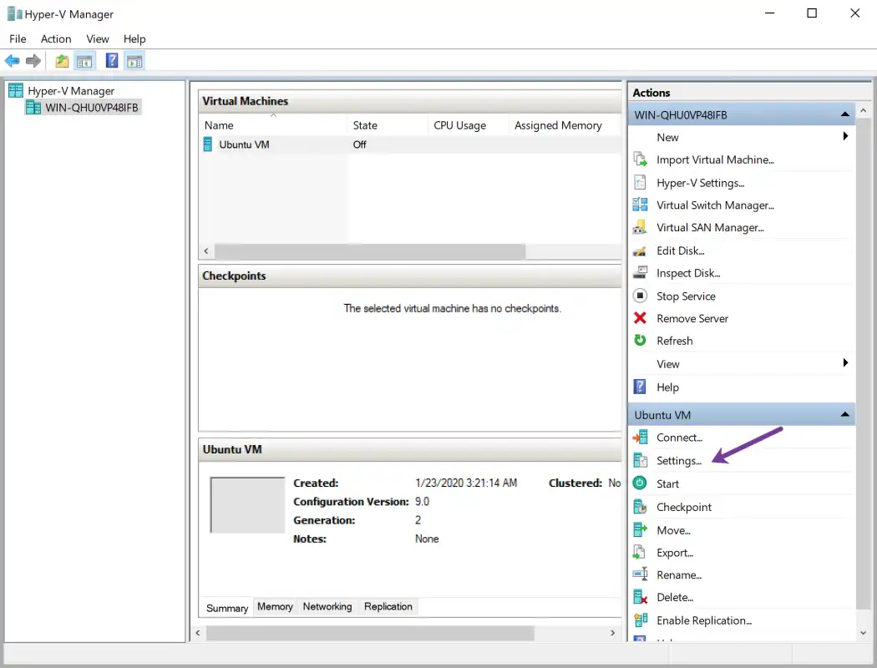Click the created date "1/23/2020 3:21:14 AM"
The width and height of the screenshot is (877, 668).
coord(466,483)
